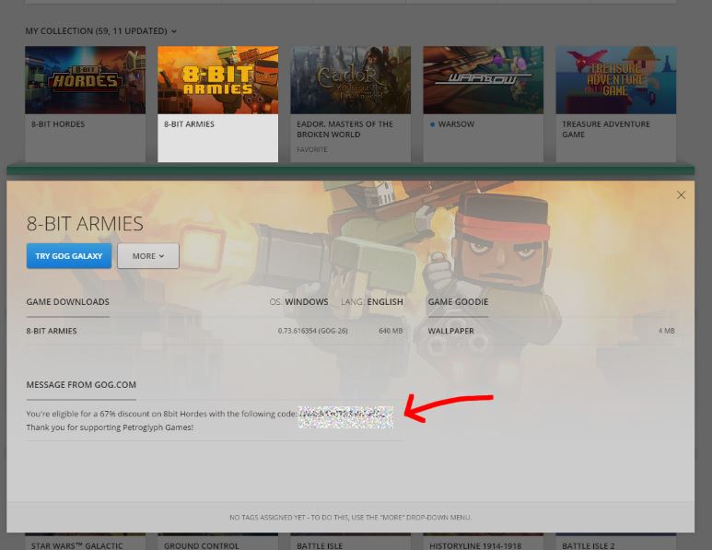Open the Warsow cover thumbnail

pos(484,80)
